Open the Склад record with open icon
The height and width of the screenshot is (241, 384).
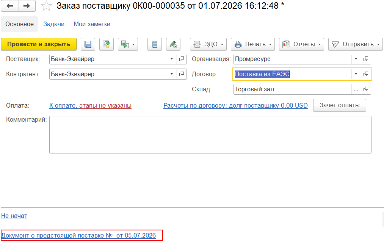(x=366, y=89)
